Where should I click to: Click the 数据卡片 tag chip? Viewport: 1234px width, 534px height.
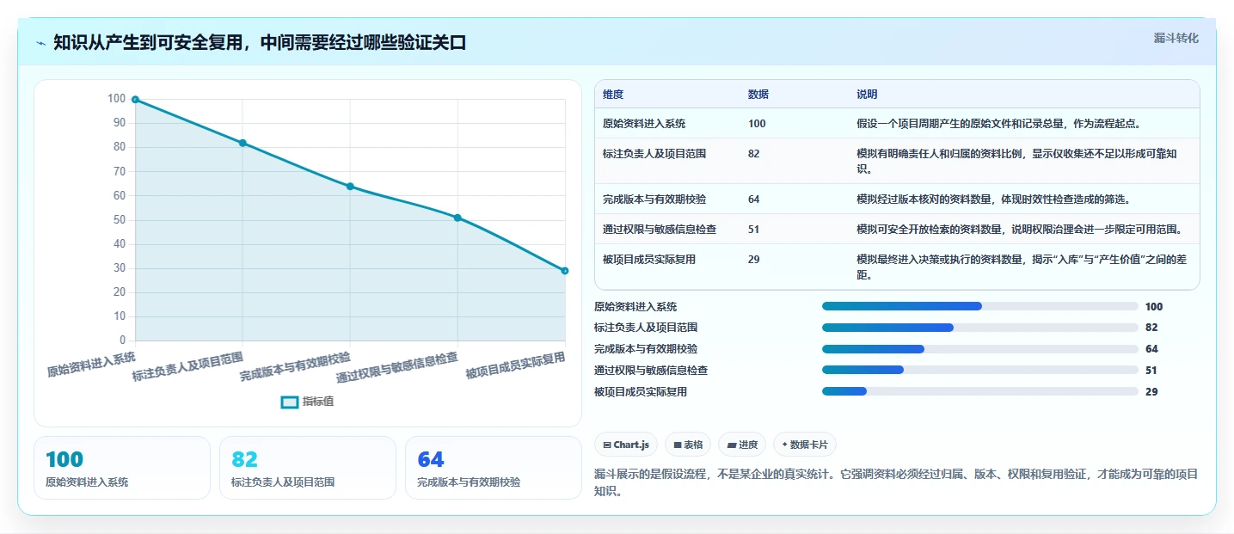(x=805, y=445)
